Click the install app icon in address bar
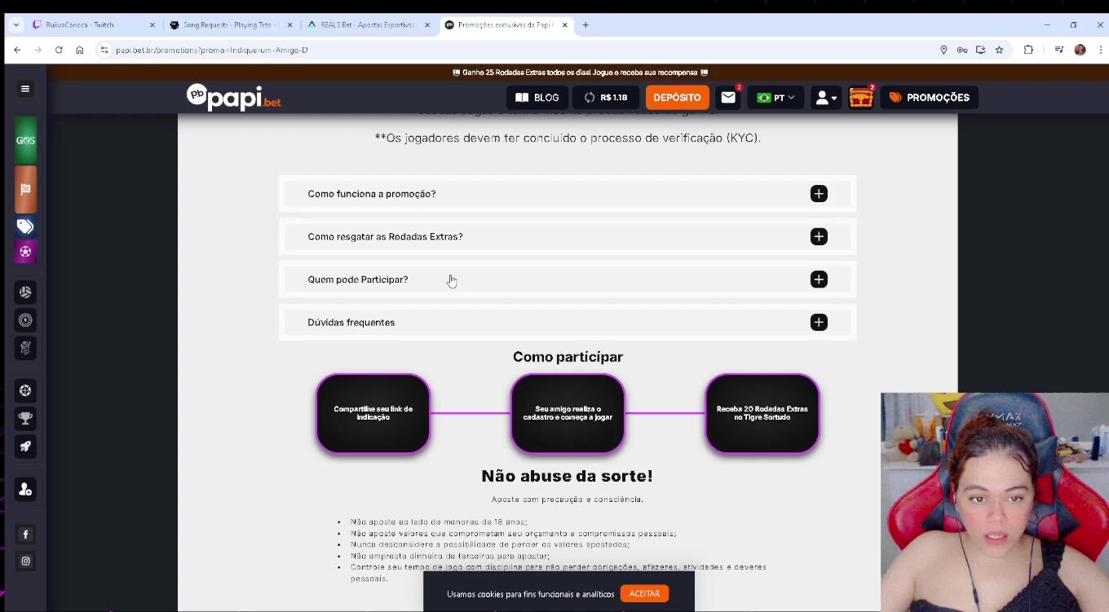Screen dimensions: 1109x612 coord(980,50)
